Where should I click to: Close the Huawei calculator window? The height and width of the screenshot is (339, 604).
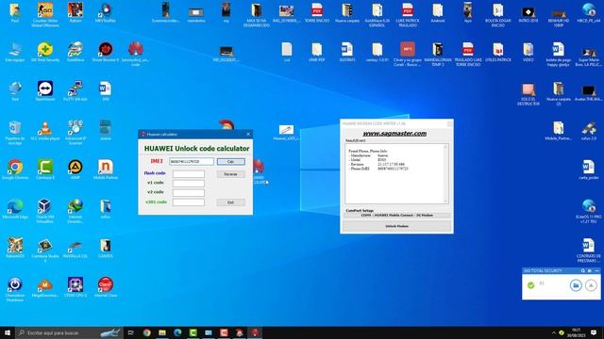248,134
